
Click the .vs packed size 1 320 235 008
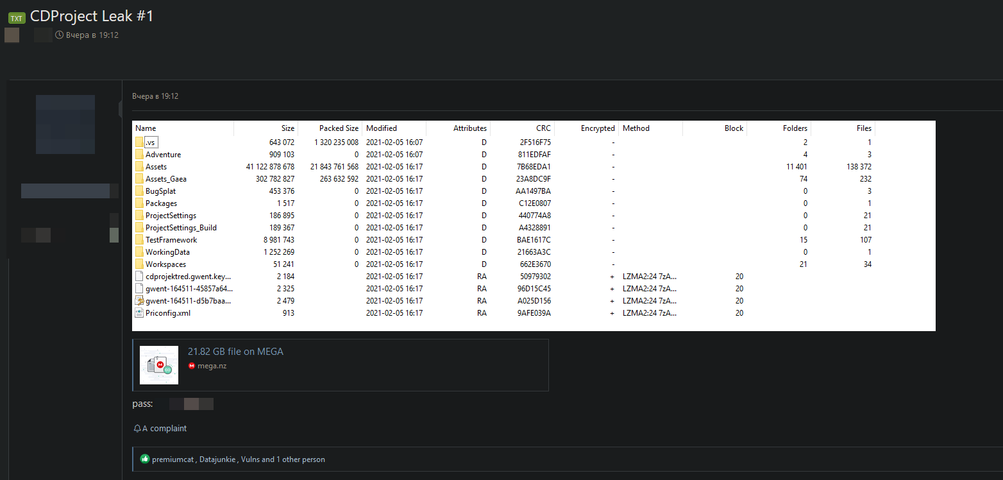(x=337, y=142)
